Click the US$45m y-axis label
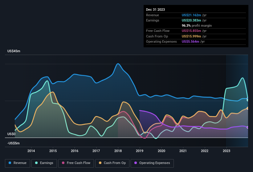 coord(14,51)
